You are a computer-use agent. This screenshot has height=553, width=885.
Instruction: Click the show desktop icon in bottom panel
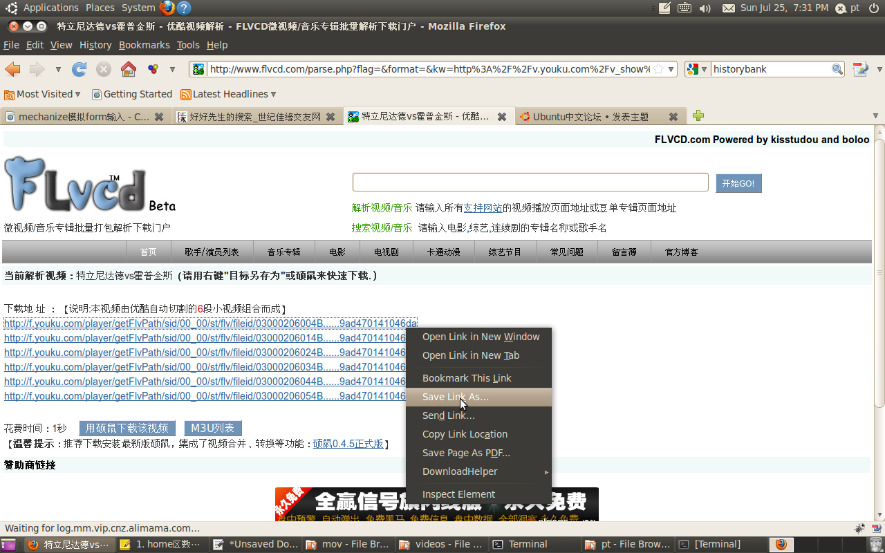pos(8,545)
